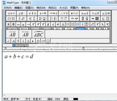The width and height of the screenshot is (117, 101).
Task: Switch to the Statistics tab
Action: 35,28
